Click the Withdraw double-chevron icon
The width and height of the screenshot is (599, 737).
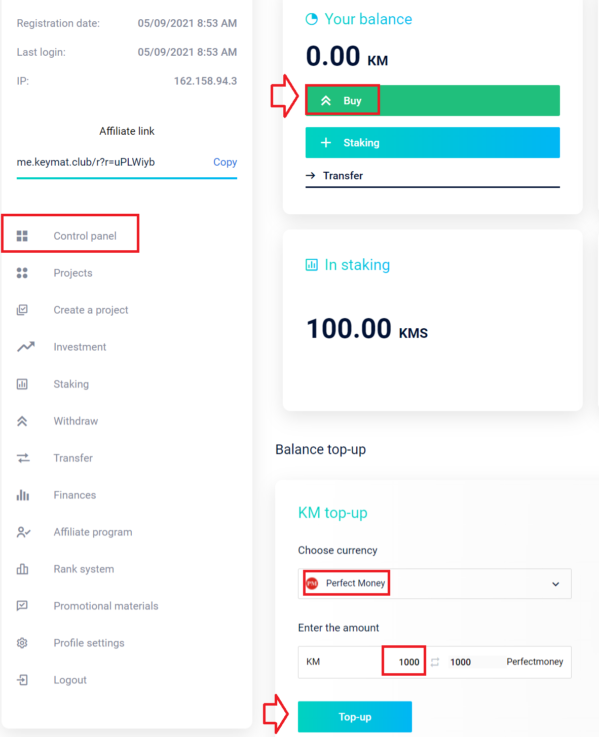pos(22,421)
